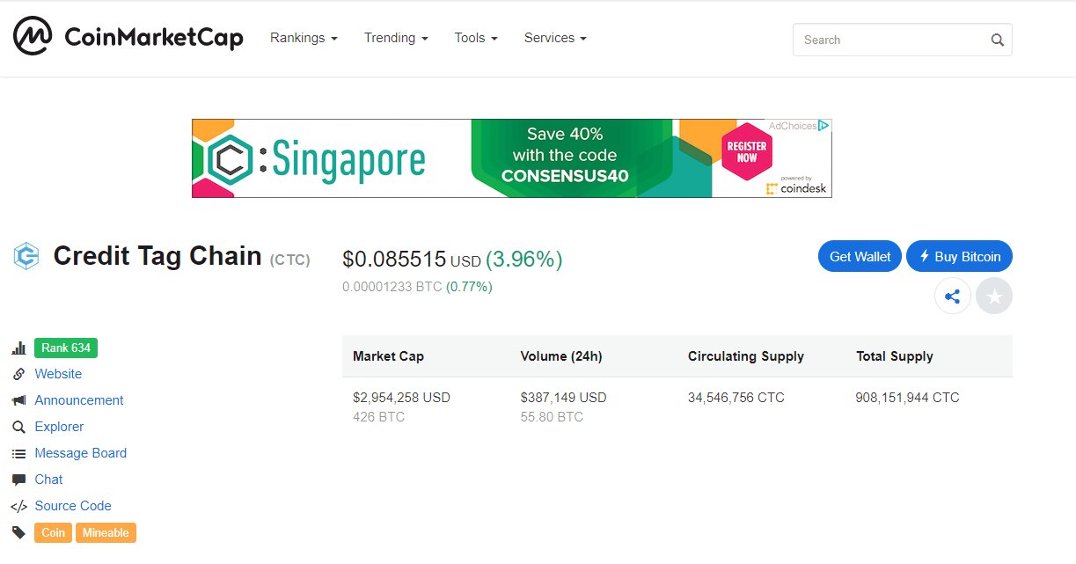The image size is (1076, 564).
Task: Open the Announcement link
Action: pyautogui.click(x=79, y=400)
